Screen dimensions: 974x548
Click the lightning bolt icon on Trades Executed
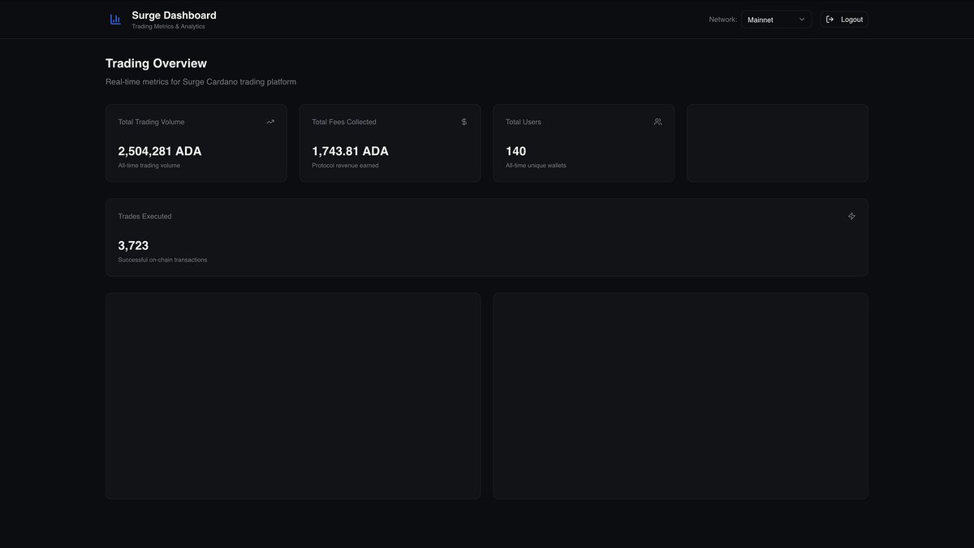851,216
